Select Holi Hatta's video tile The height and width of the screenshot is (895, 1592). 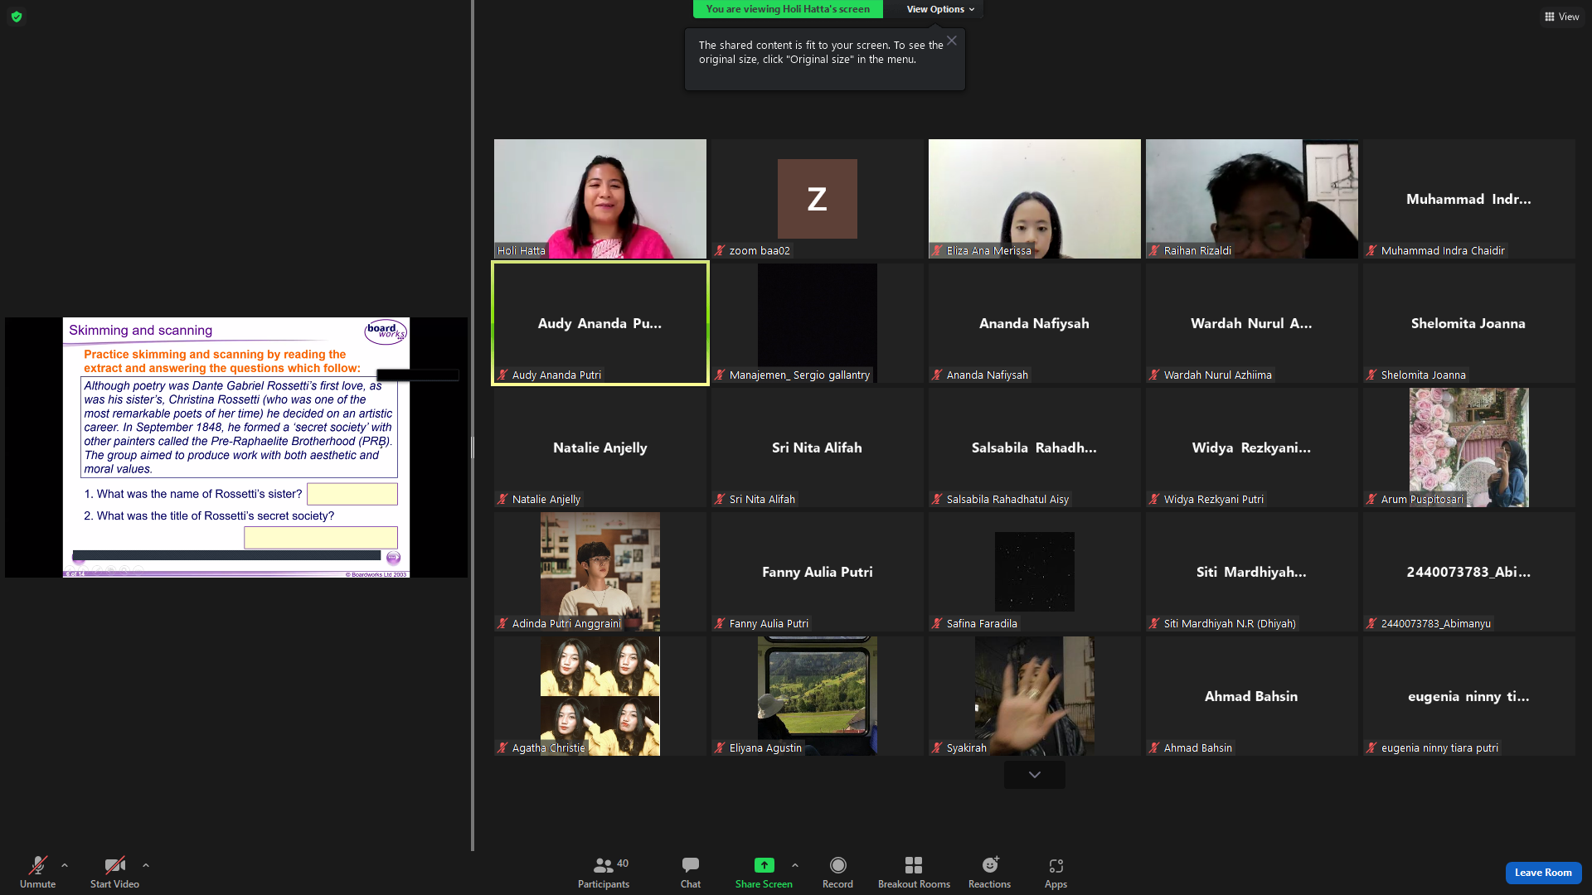coord(600,199)
